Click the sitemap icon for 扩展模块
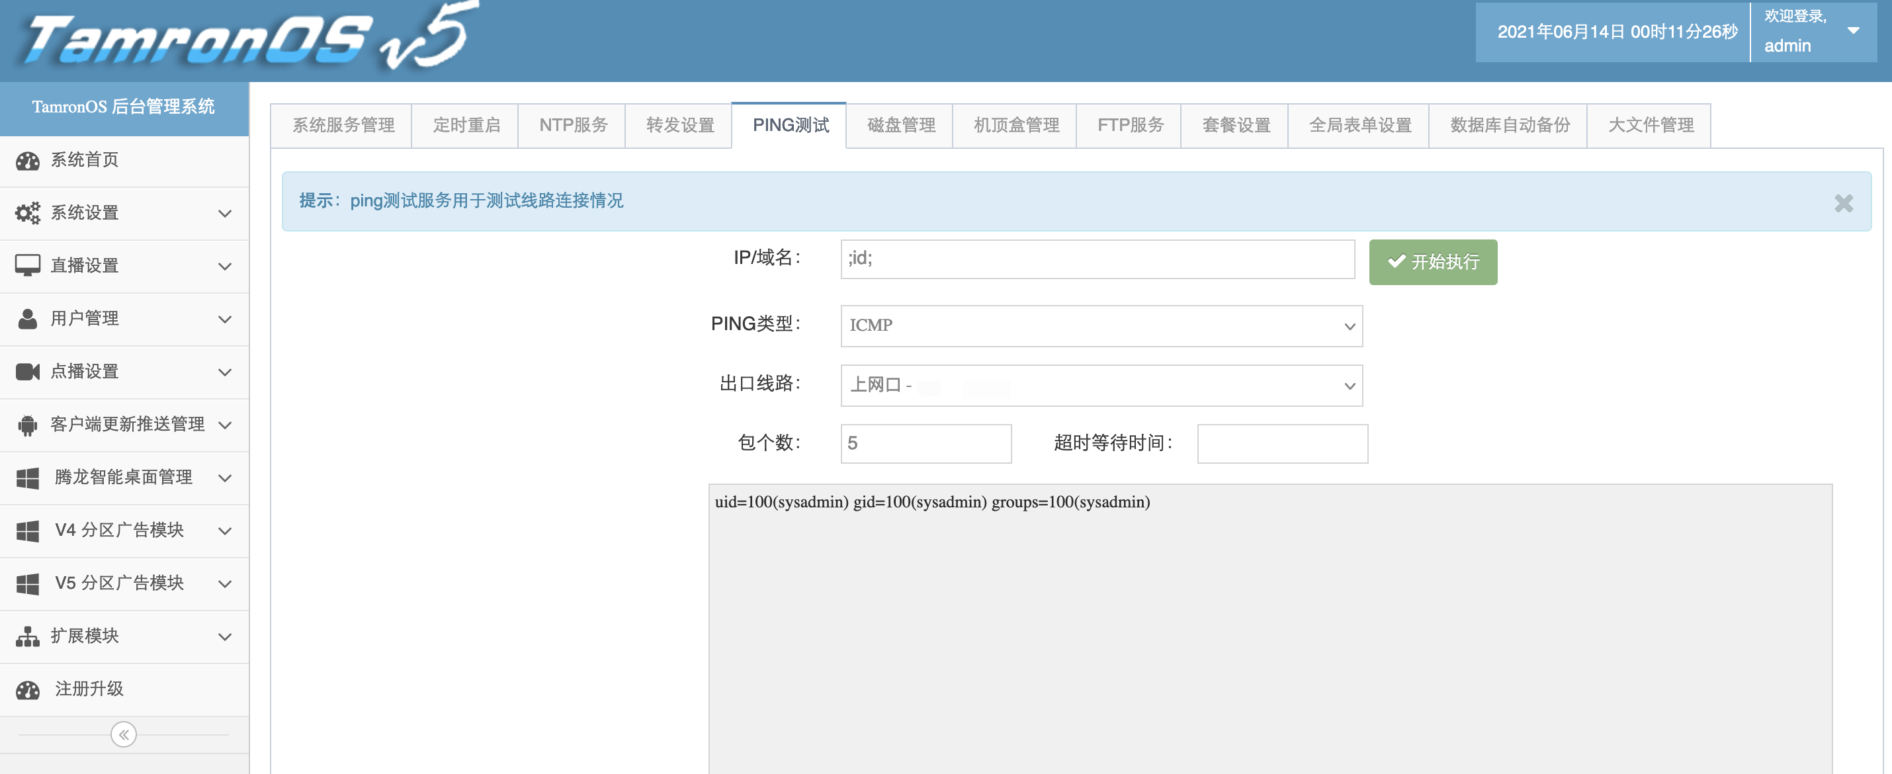Screen dimensions: 1892x774 click(28, 636)
